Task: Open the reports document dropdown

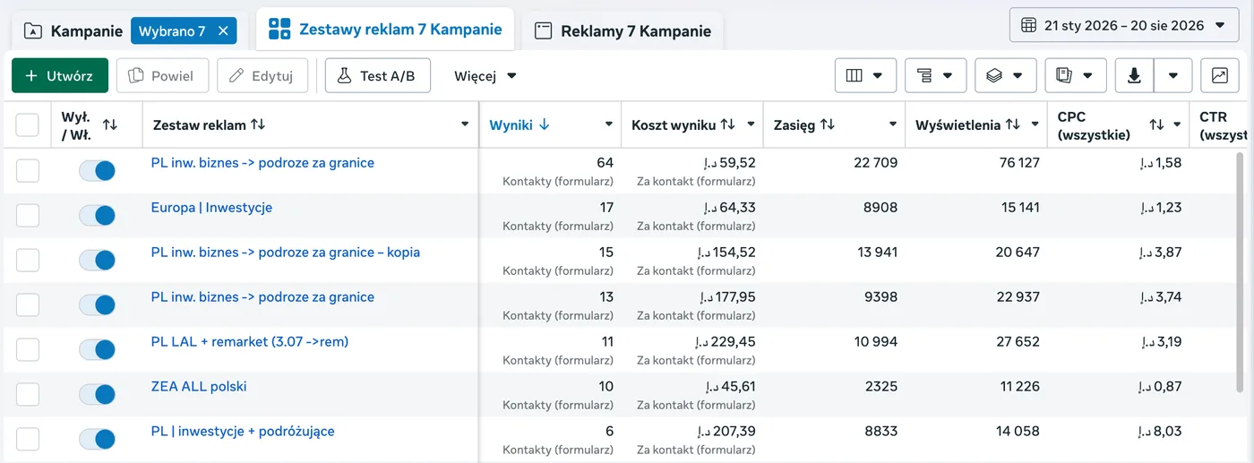Action: (1076, 76)
